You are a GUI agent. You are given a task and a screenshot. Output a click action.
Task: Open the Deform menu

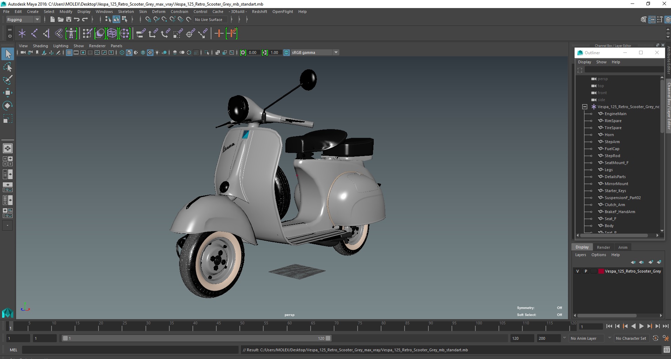(158, 12)
